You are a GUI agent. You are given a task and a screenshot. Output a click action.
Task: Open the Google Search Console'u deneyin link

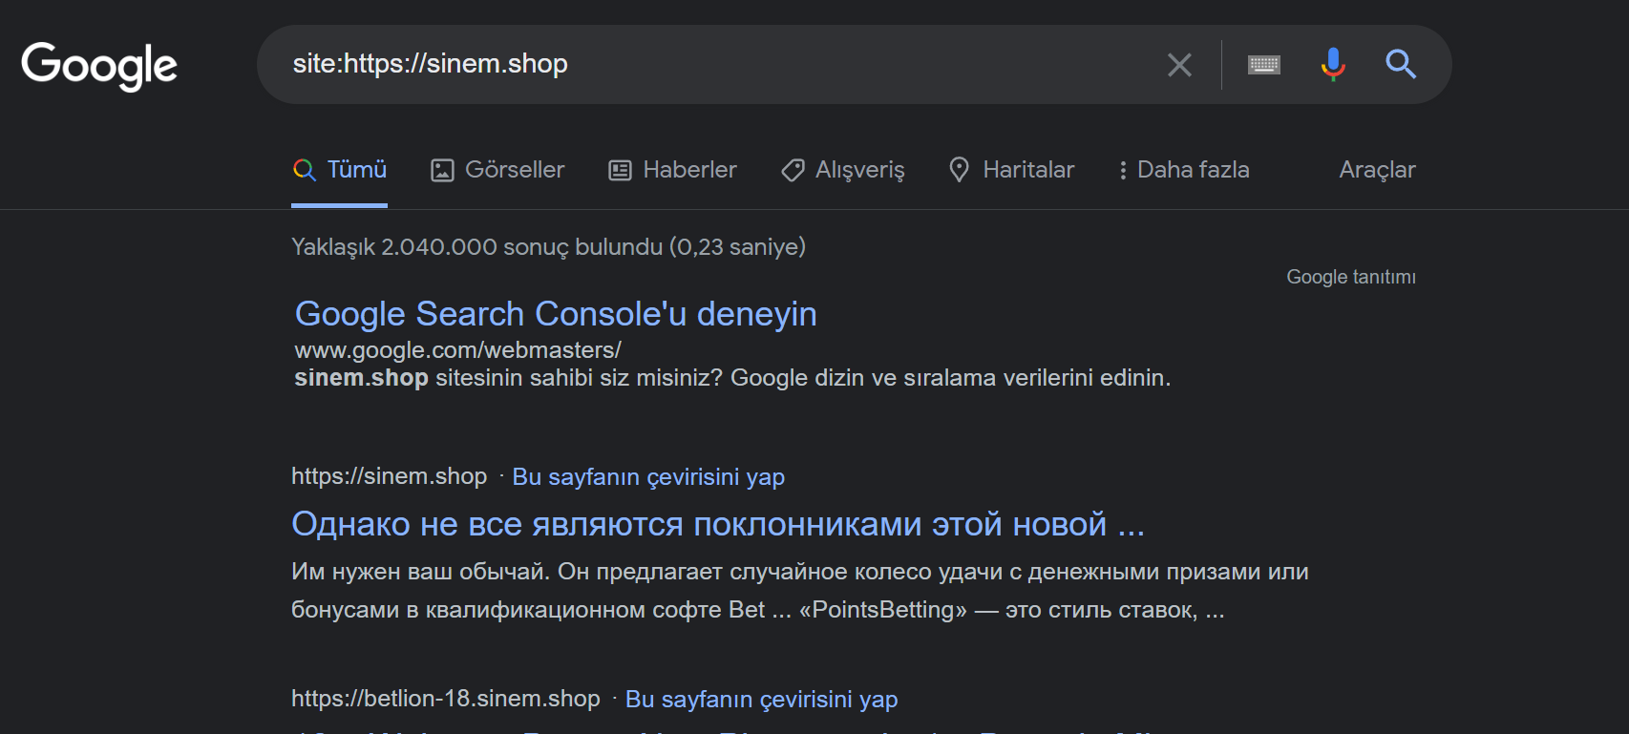pos(556,314)
